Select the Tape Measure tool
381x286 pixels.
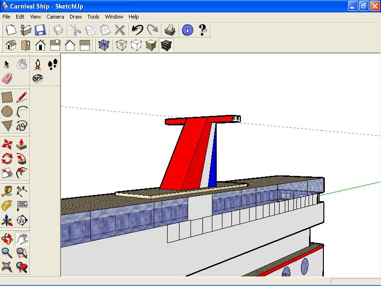pyautogui.click(x=7, y=191)
